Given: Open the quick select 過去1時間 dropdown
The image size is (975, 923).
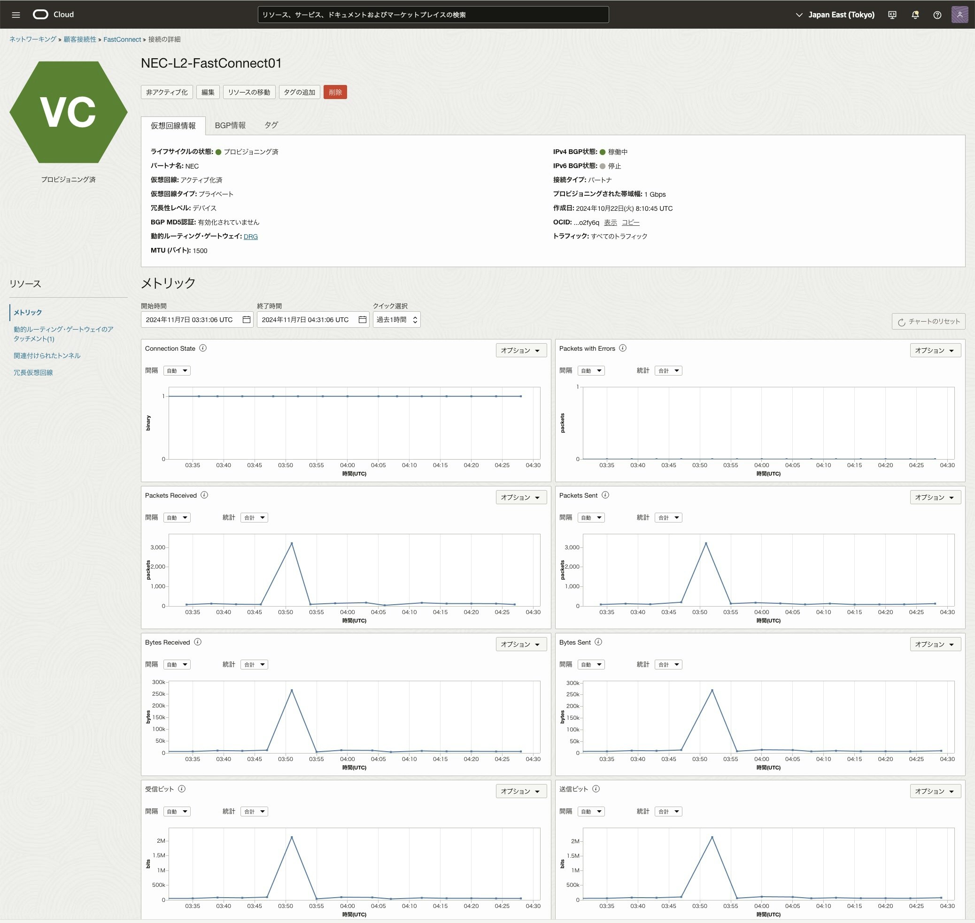Looking at the screenshot, I should click(x=397, y=320).
